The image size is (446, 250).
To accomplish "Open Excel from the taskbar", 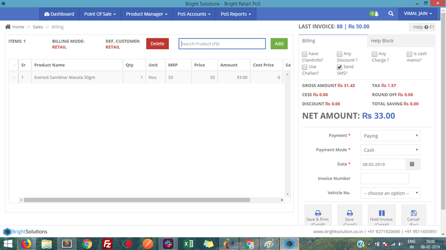I will click(x=188, y=244).
